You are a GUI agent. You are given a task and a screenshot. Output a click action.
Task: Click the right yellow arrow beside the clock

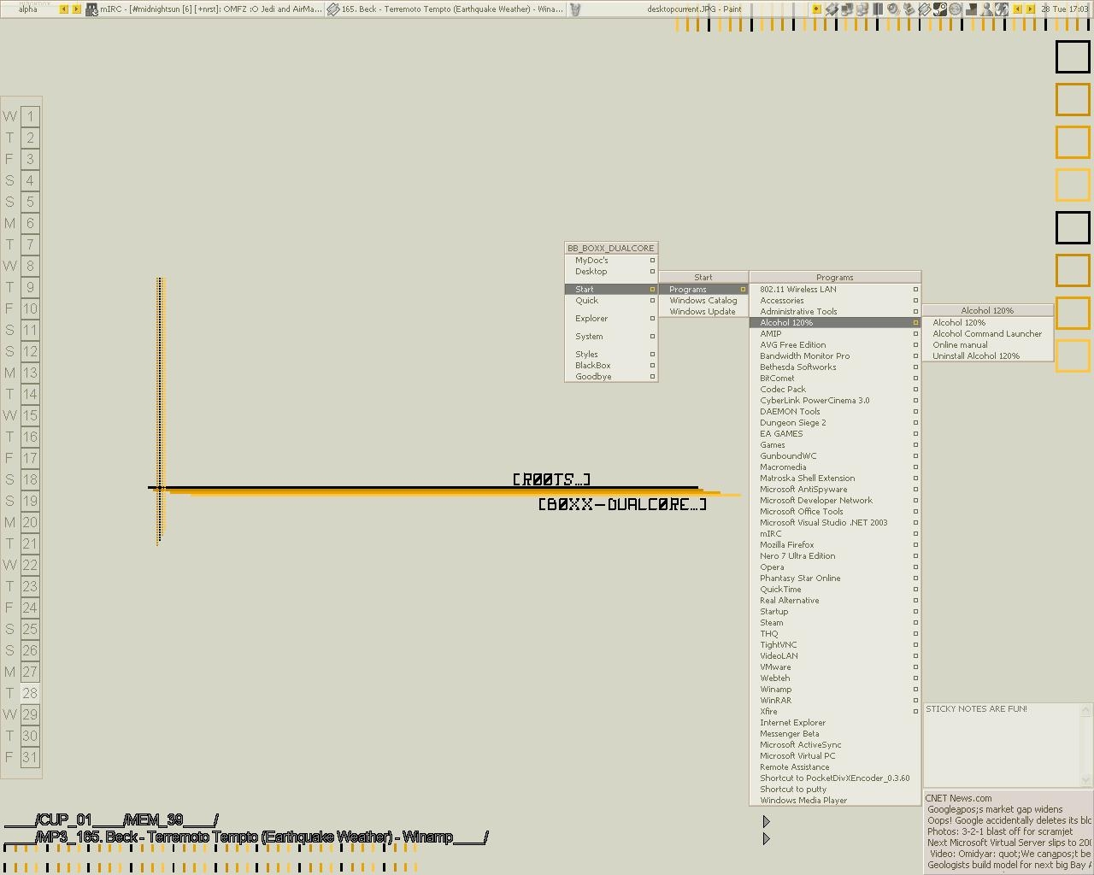click(x=1030, y=9)
